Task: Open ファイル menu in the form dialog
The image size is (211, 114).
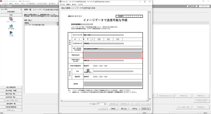Action: pyautogui.click(x=62, y=5)
